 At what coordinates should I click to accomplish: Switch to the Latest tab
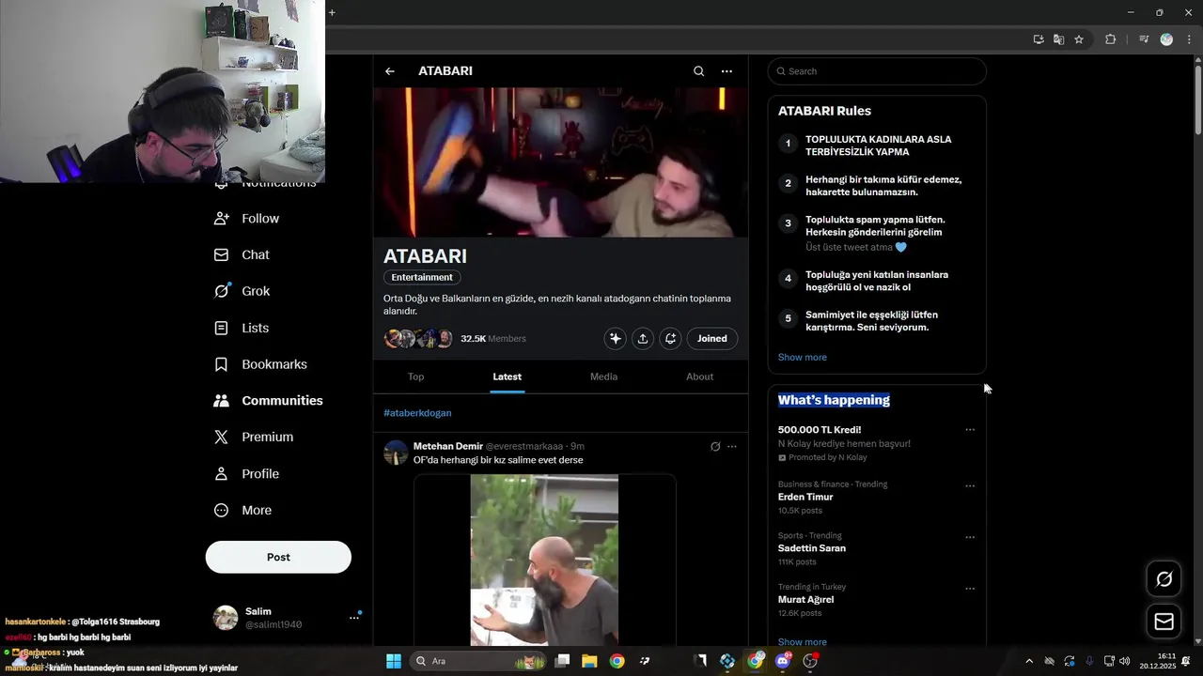coord(507,376)
